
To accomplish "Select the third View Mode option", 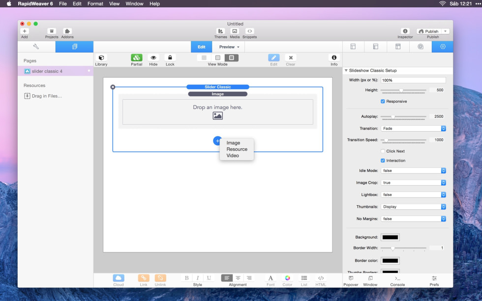I will pyautogui.click(x=232, y=57).
